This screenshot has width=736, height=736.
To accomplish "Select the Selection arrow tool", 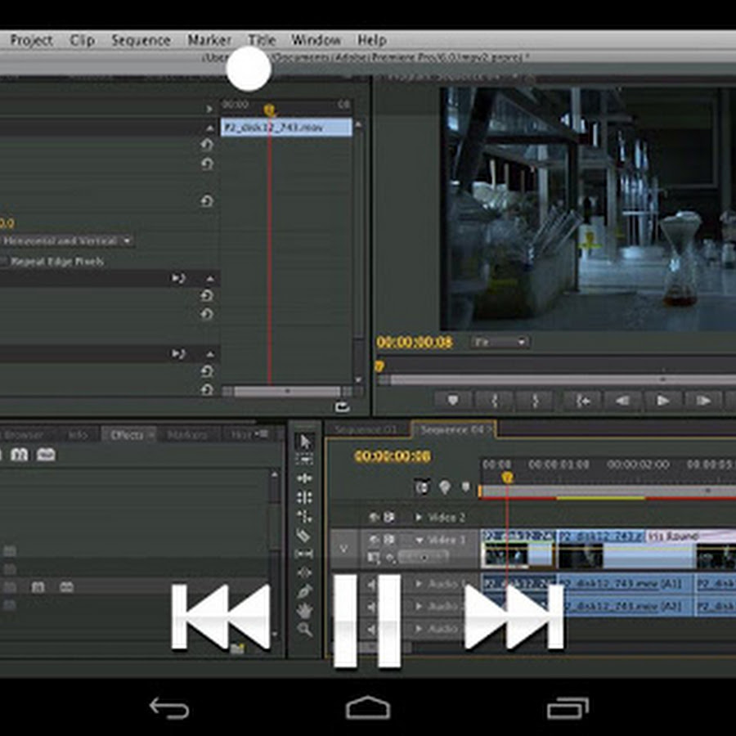I will coord(305,442).
